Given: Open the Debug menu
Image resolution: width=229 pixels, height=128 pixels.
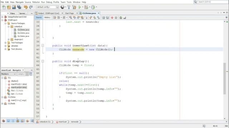Looking at the screenshot, I should click(49, 2).
